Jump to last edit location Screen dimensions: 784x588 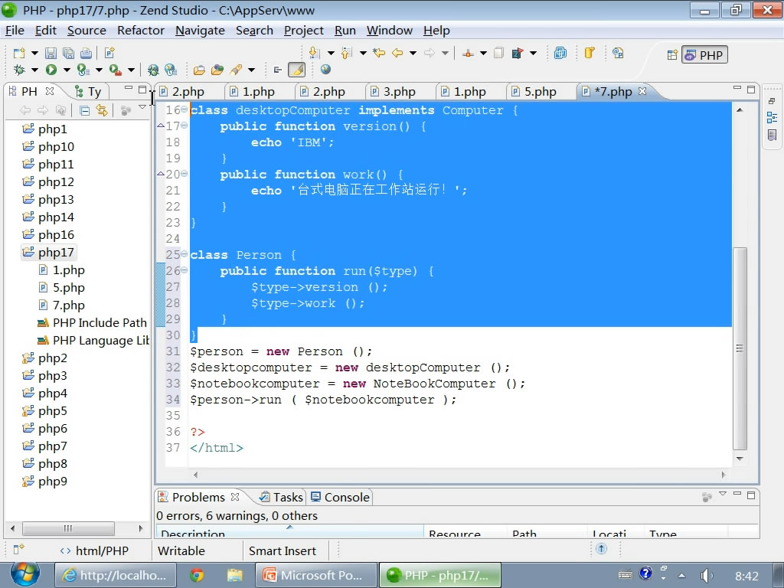click(x=379, y=53)
